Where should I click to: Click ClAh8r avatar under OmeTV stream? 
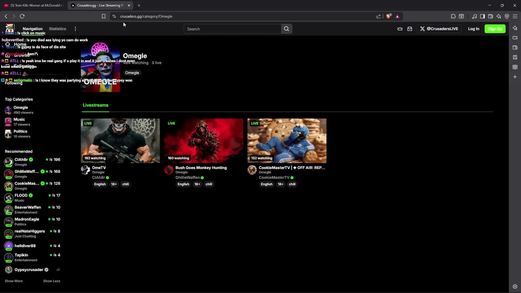click(85, 170)
